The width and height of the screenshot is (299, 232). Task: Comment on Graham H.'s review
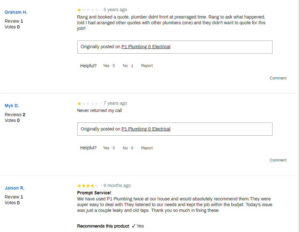[278, 78]
